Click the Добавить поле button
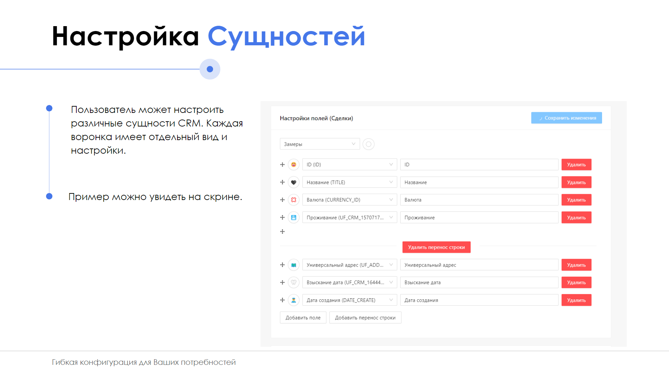The image size is (669, 376). click(x=303, y=317)
